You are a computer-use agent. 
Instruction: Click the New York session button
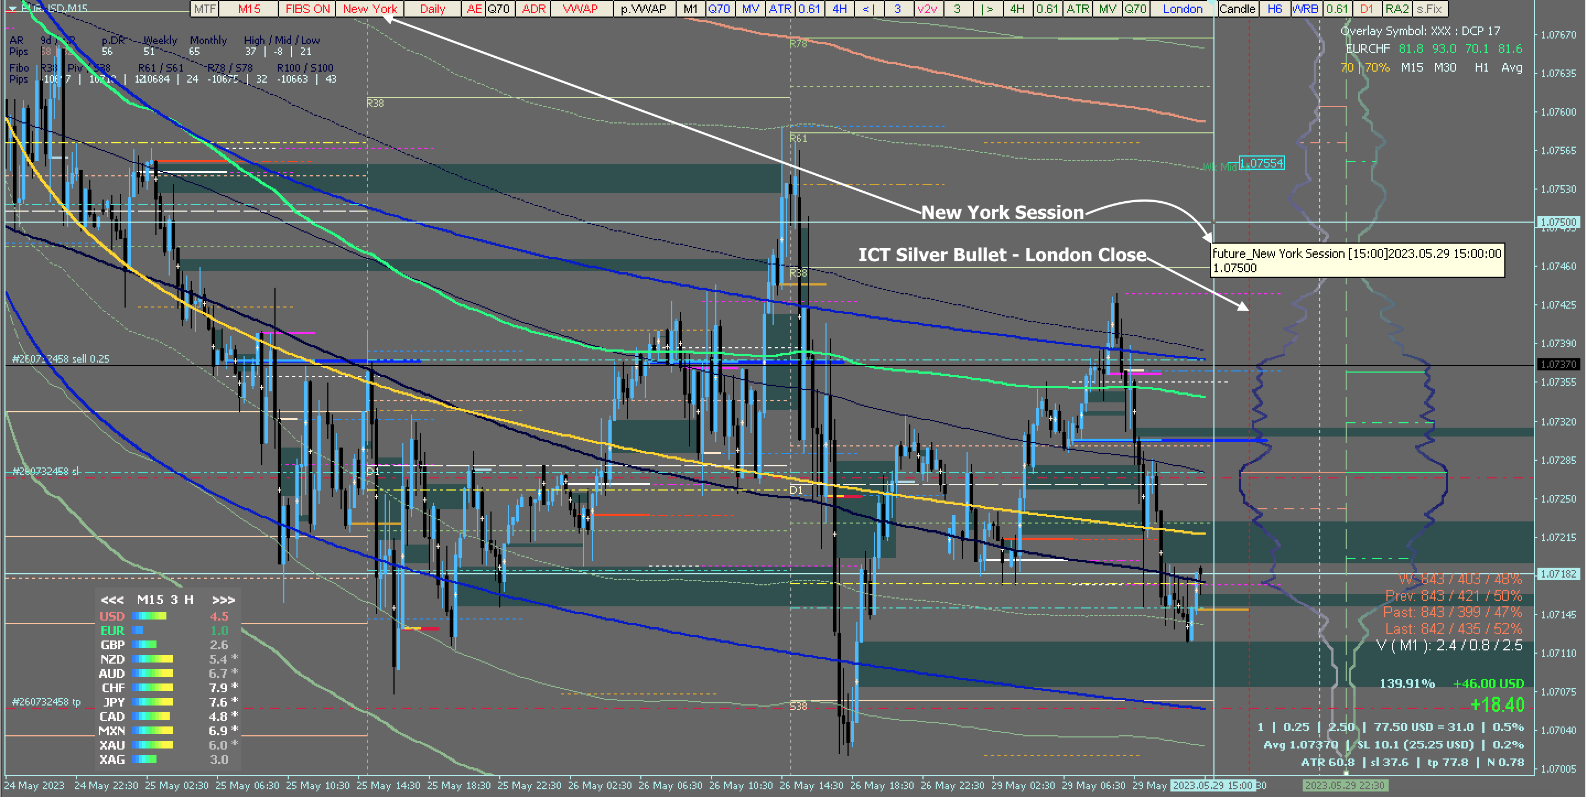(370, 9)
